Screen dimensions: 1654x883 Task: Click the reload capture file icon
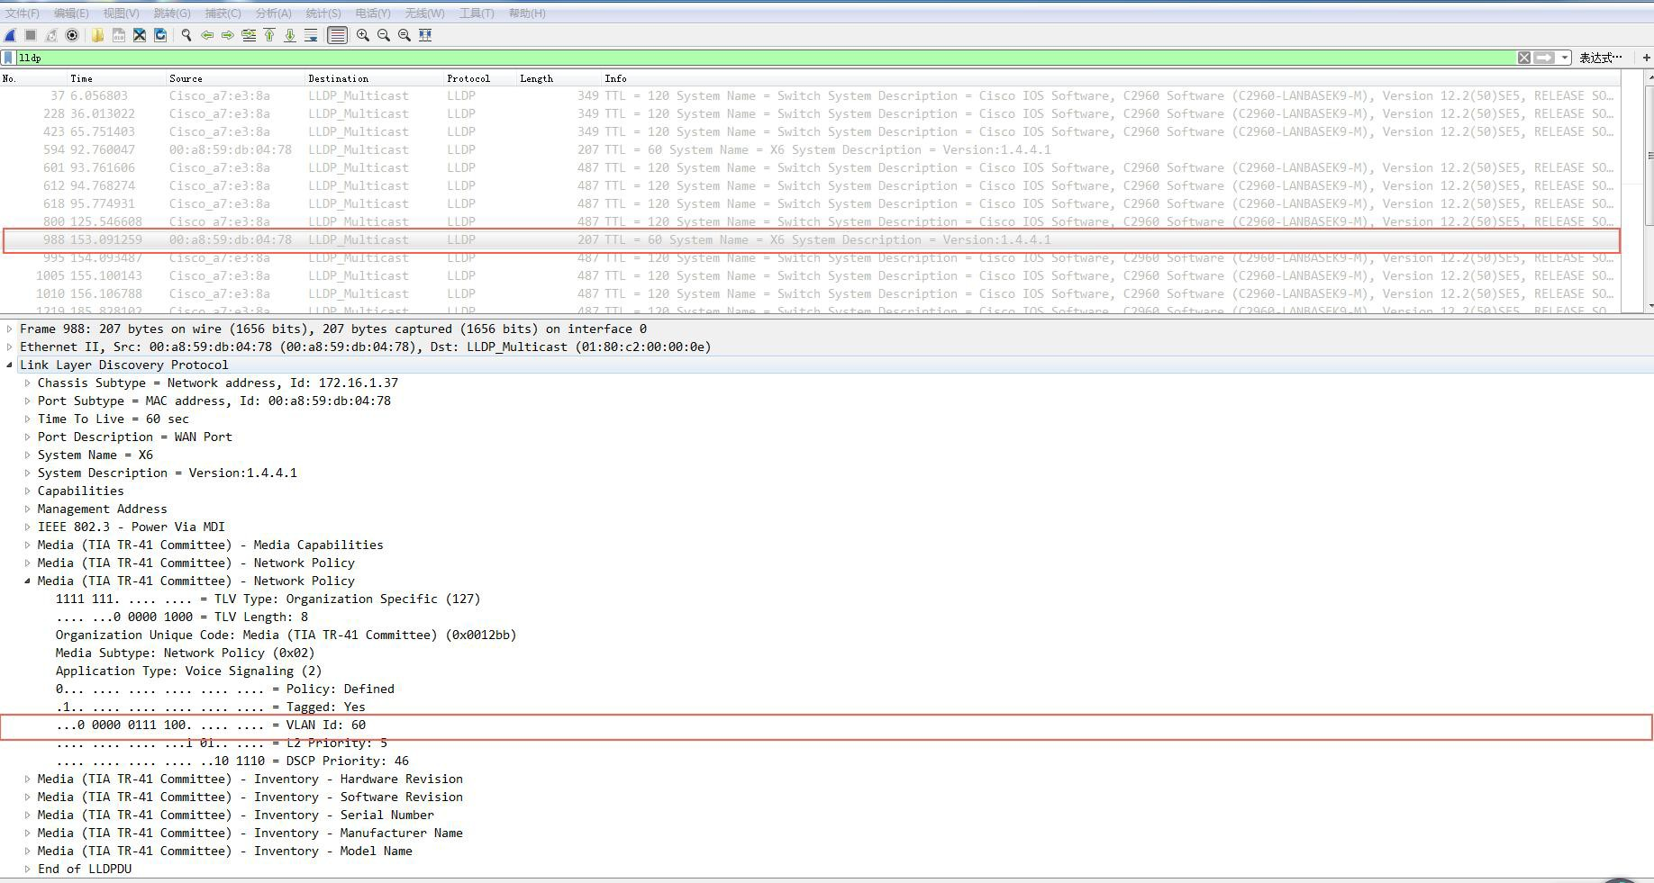pos(160,35)
